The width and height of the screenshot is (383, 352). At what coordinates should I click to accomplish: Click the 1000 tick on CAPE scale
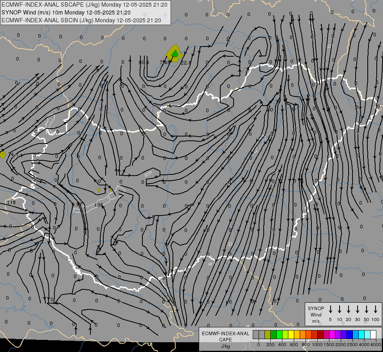pos(317,345)
